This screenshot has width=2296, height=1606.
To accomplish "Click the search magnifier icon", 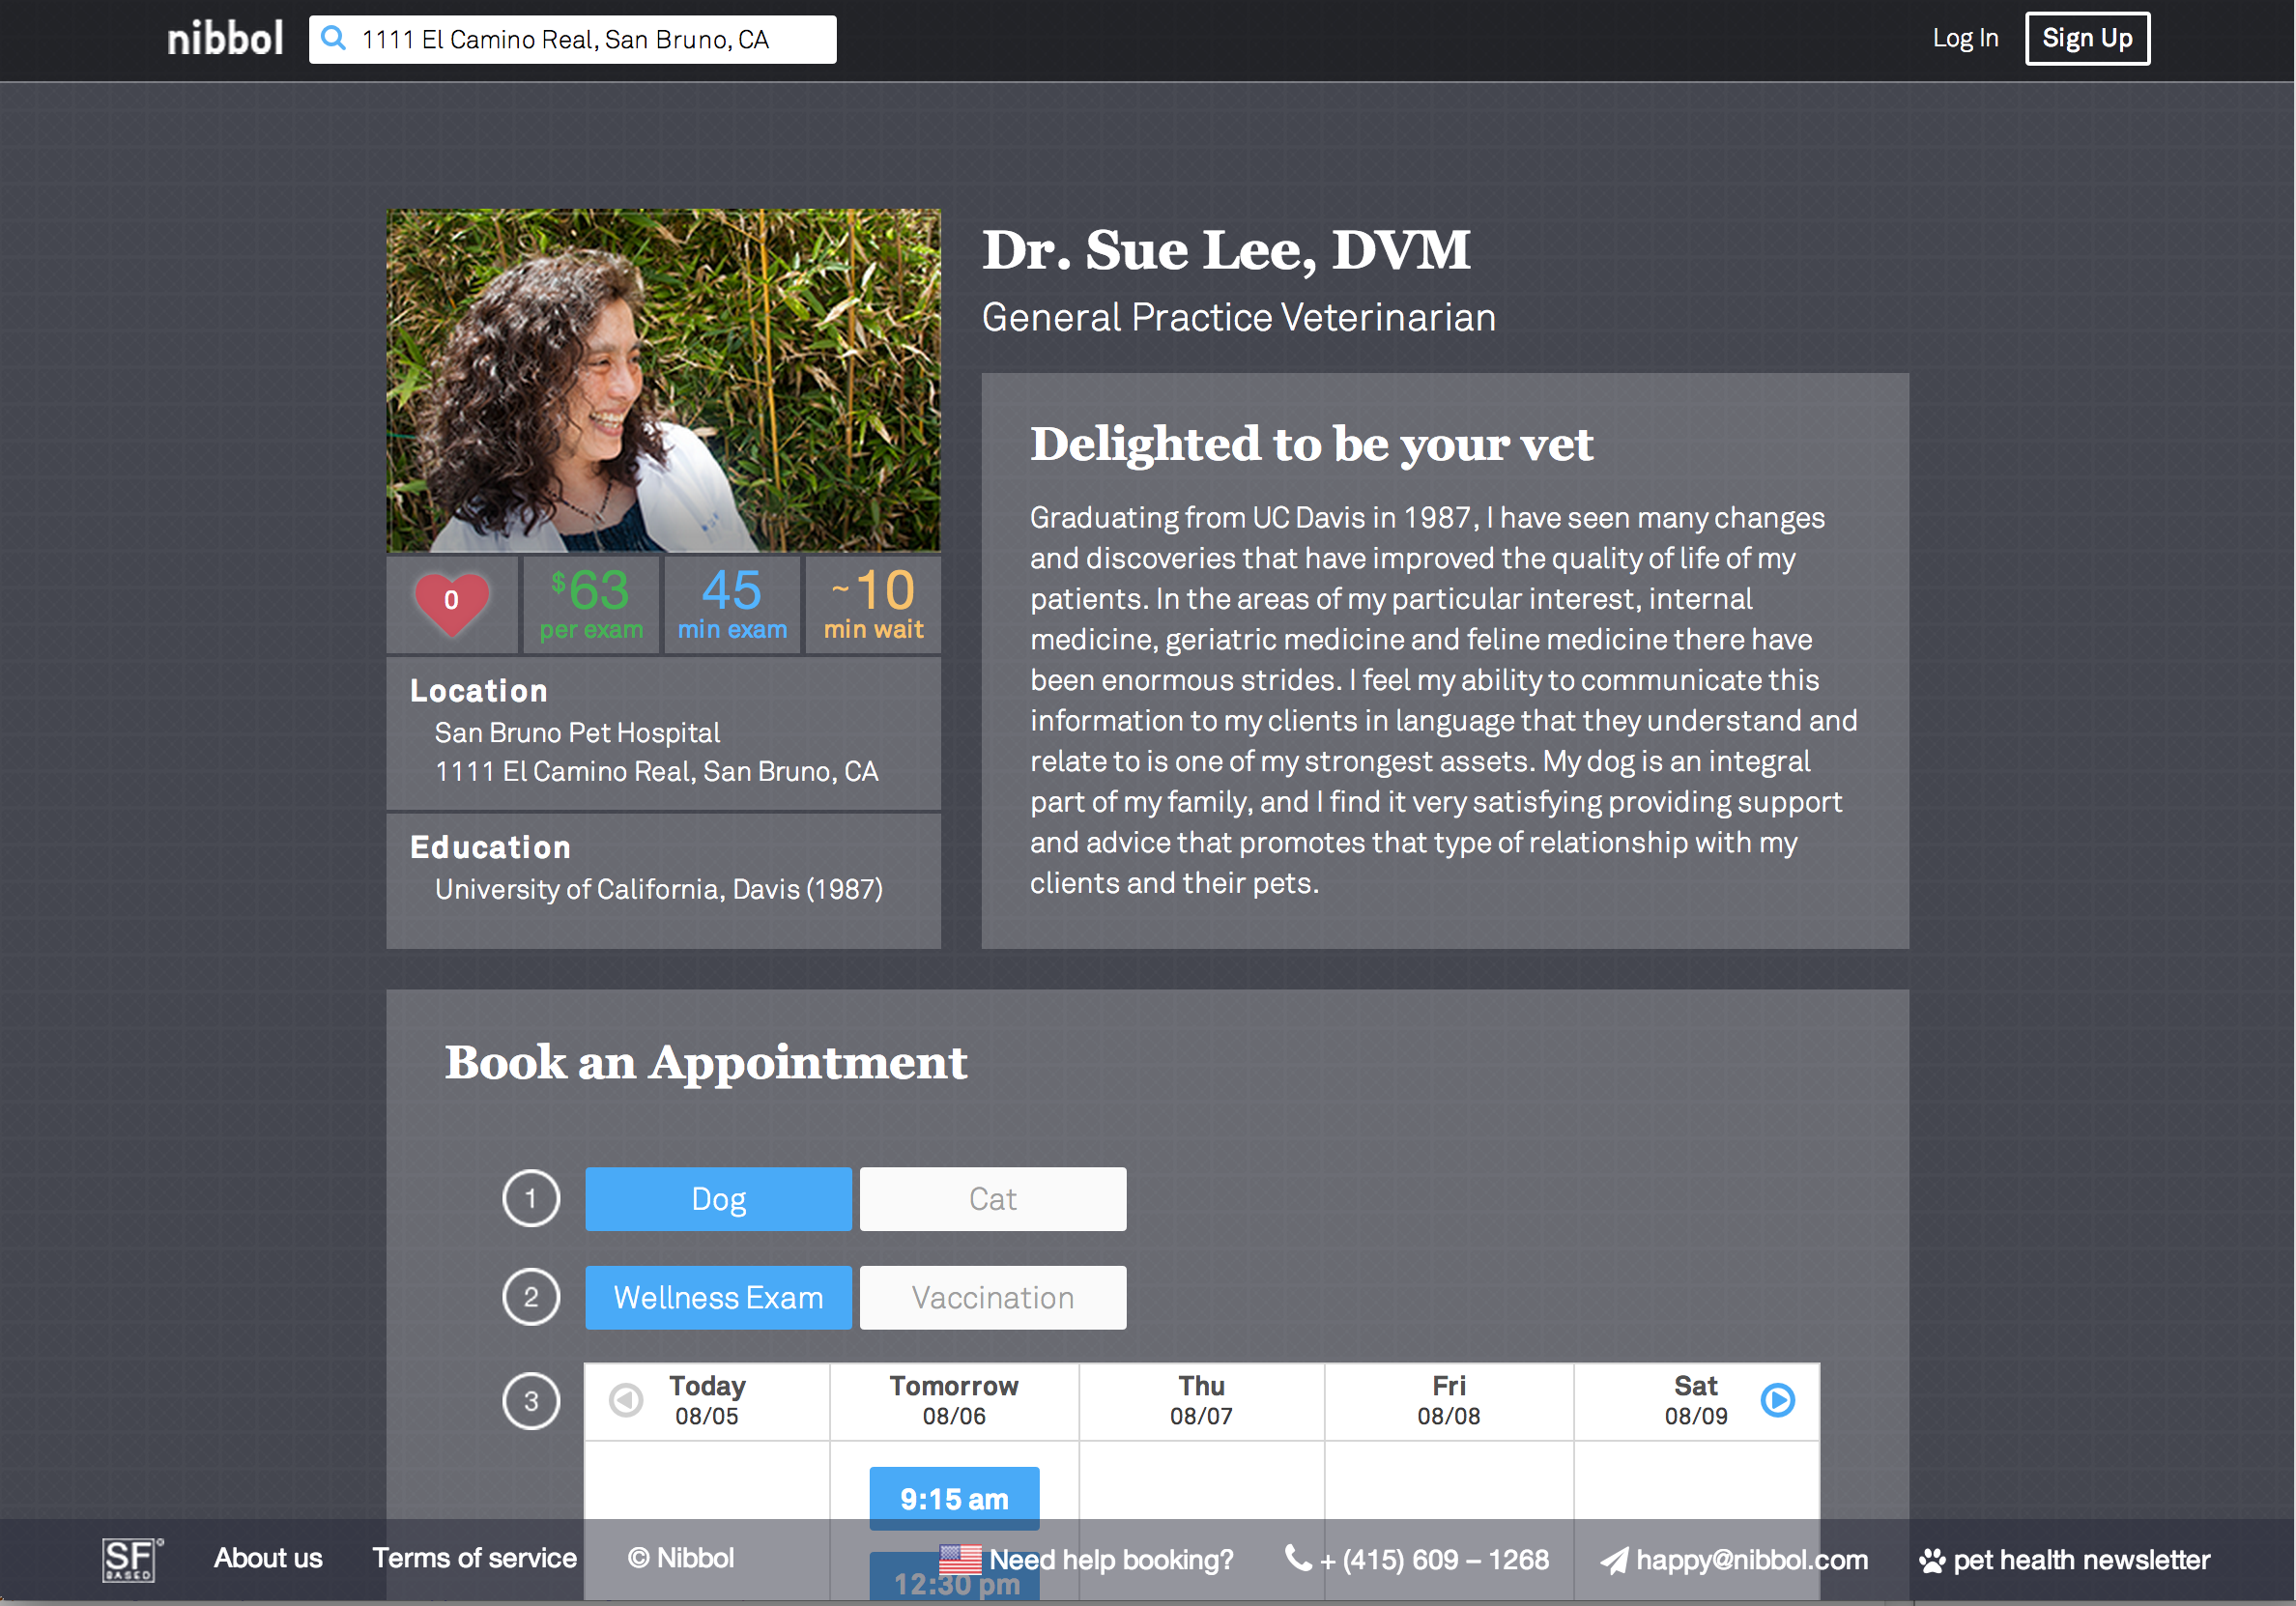I will [x=334, y=39].
